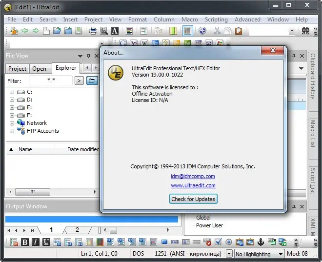Open Print Preview magnifier icon
The height and width of the screenshot is (262, 322).
click(x=104, y=31)
